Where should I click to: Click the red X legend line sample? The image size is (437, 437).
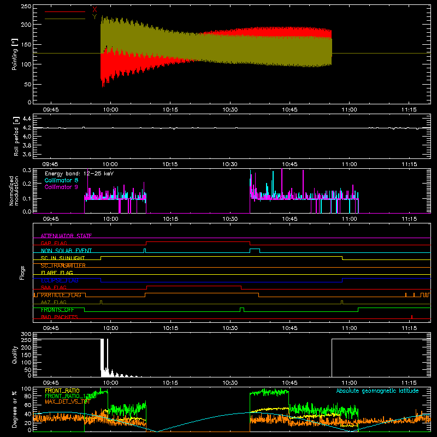65,11
